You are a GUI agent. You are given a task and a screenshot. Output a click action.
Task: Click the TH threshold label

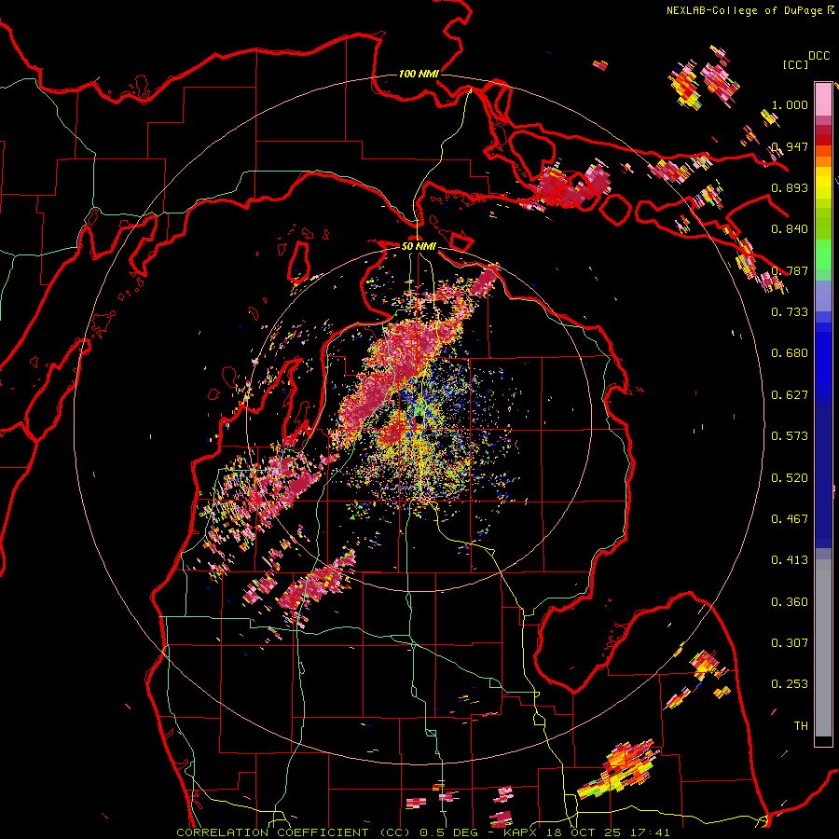click(801, 726)
